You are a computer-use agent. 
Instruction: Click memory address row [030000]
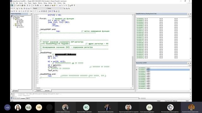click(x=140, y=19)
